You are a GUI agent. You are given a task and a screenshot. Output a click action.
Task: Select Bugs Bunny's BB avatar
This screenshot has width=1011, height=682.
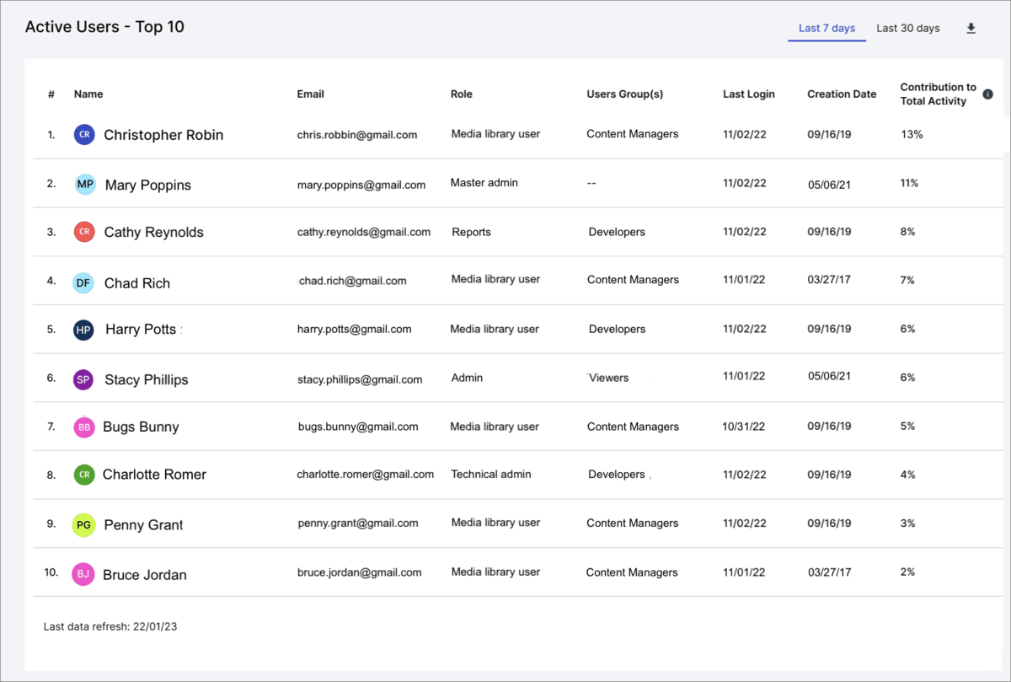84,427
